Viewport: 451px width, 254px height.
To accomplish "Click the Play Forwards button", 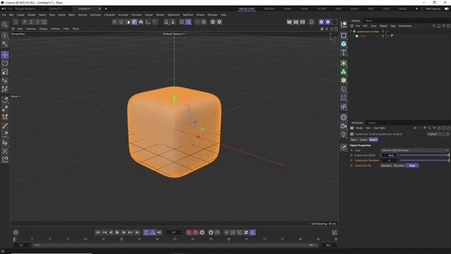I will (118, 232).
